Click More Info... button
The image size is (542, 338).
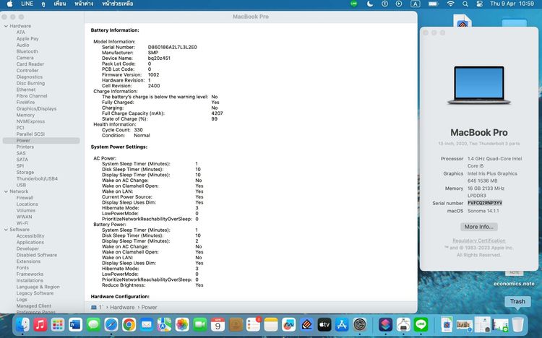point(479,227)
